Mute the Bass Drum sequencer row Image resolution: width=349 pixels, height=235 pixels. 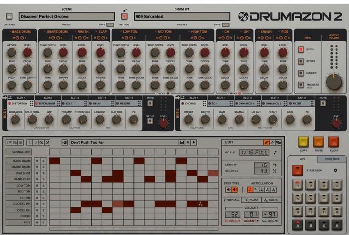[x=37, y=161]
